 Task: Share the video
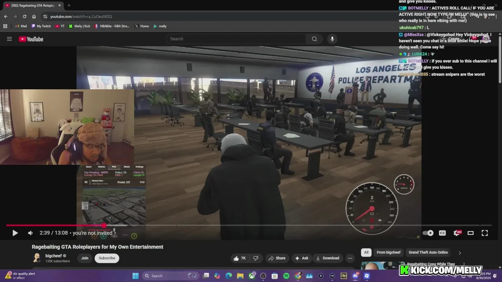point(277,258)
